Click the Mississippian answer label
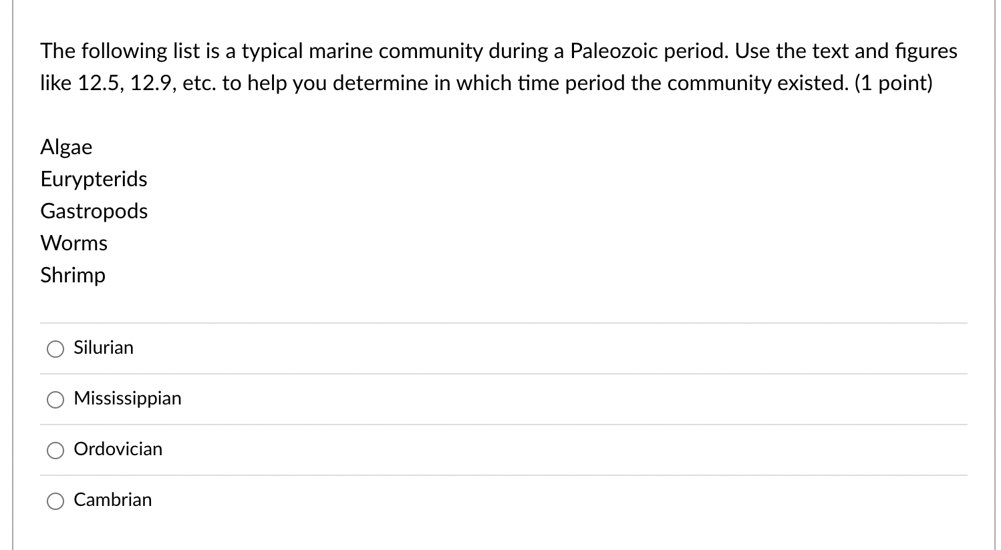 coord(128,398)
